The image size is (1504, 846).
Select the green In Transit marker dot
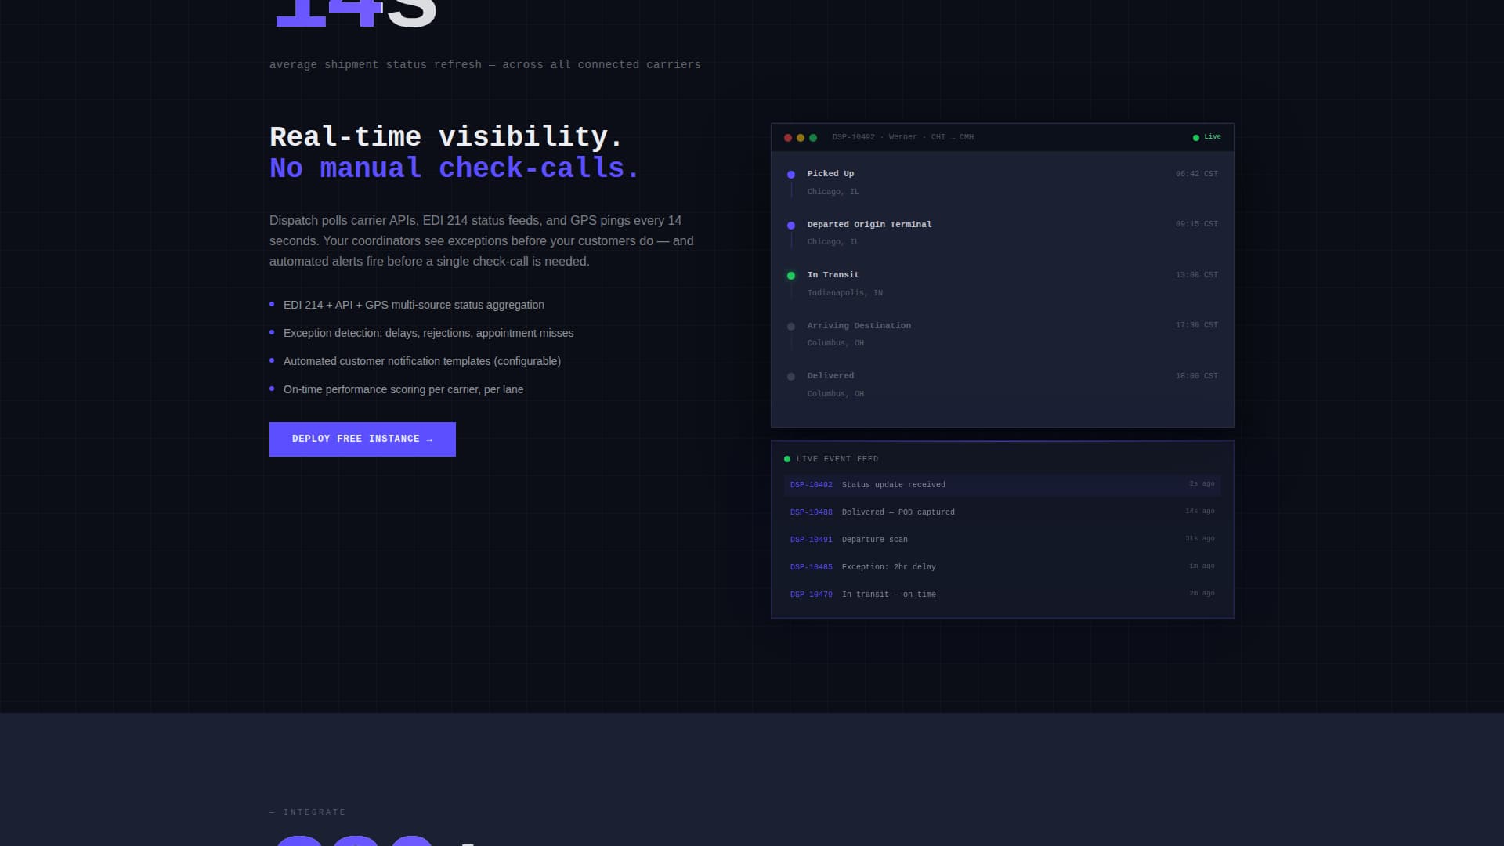coord(791,276)
